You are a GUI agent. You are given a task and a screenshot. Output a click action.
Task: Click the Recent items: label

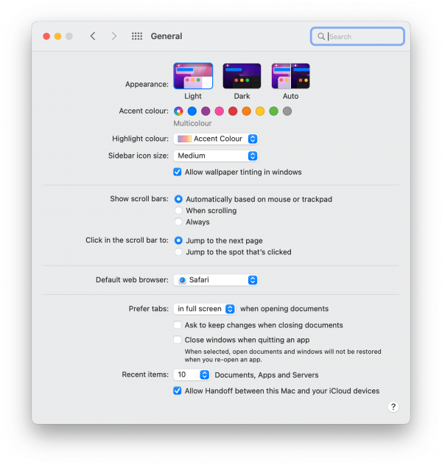[145, 375]
